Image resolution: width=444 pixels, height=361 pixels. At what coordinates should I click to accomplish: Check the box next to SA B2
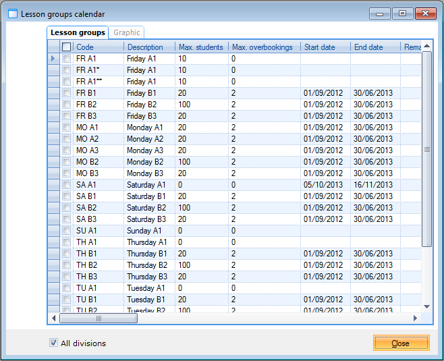pyautogui.click(x=66, y=208)
